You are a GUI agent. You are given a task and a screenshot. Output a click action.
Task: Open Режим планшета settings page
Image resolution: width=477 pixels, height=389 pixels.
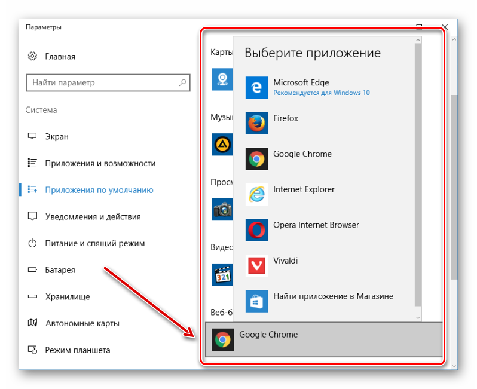click(x=78, y=350)
